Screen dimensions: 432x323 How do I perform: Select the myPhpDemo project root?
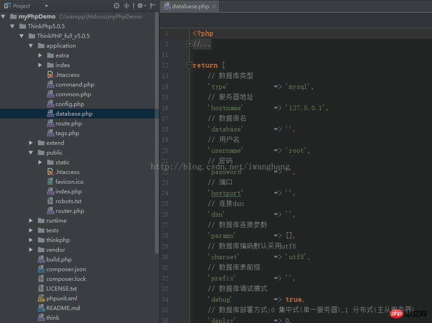[x=37, y=17]
